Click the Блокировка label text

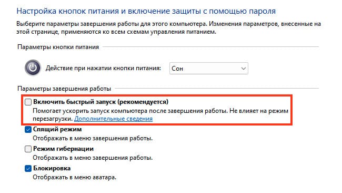pyautogui.click(x=52, y=168)
